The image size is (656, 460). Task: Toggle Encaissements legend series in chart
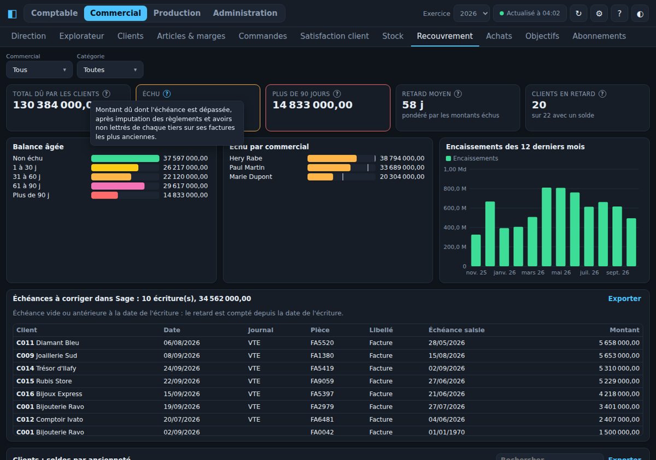[x=472, y=158]
